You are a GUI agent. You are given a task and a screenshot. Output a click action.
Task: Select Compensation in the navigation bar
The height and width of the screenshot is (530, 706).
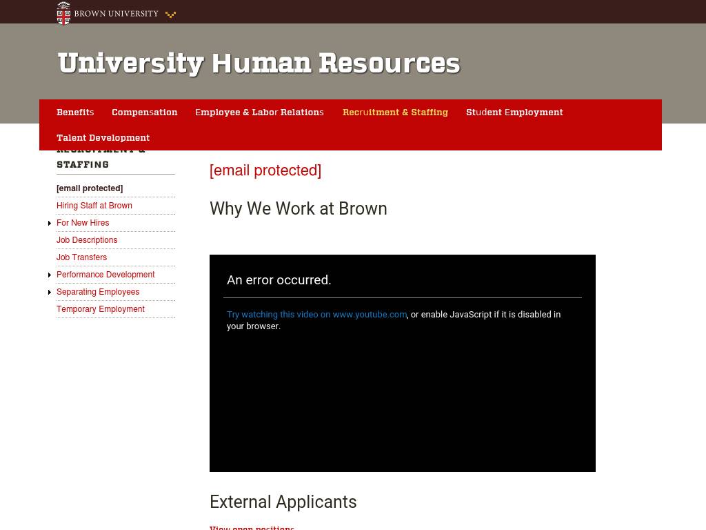tap(144, 112)
